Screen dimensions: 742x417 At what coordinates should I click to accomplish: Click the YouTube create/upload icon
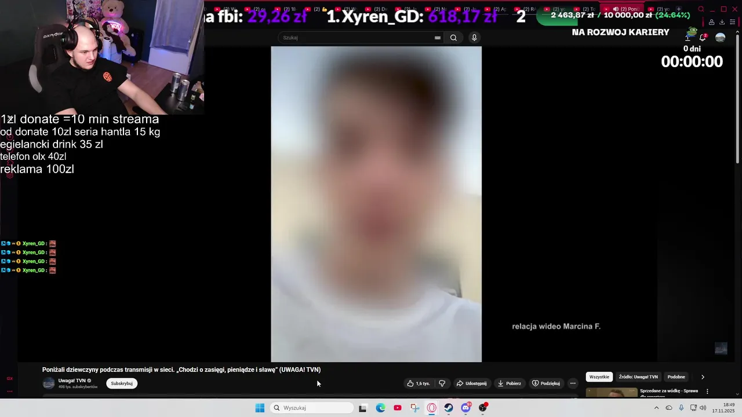[x=688, y=38]
